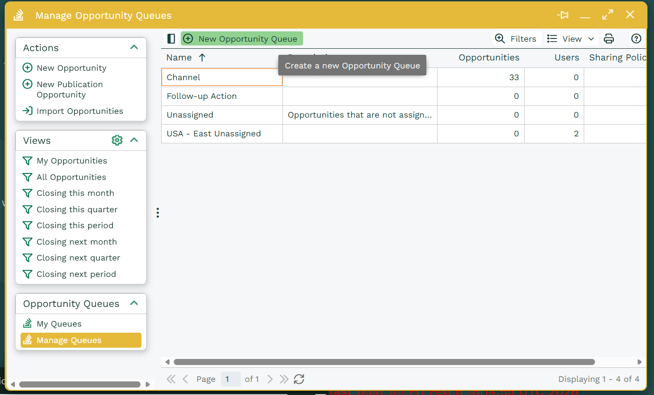Click the Views settings gear icon
Viewport: 654px width, 395px height.
coord(117,140)
